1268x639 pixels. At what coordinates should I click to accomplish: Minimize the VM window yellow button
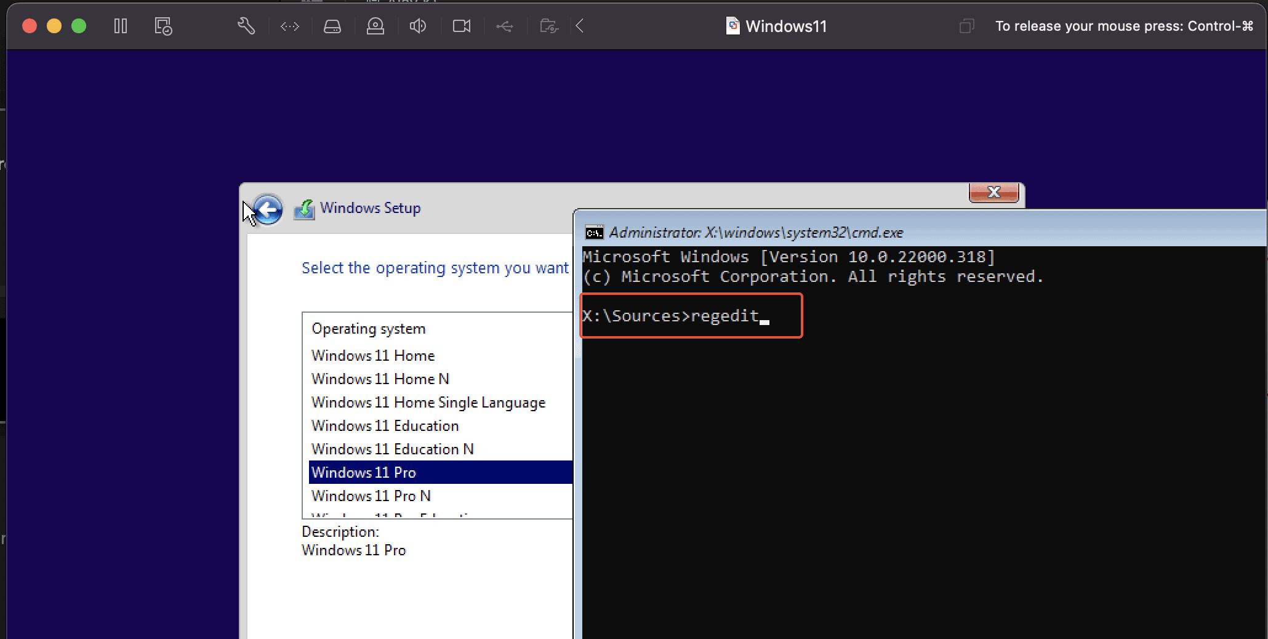click(x=54, y=26)
